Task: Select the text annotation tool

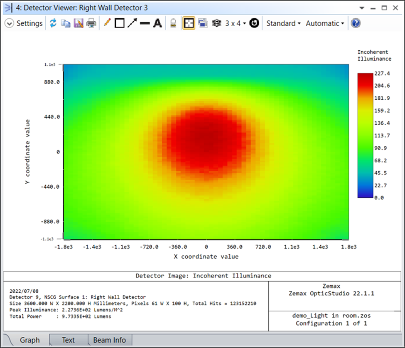Action: pyautogui.click(x=157, y=23)
